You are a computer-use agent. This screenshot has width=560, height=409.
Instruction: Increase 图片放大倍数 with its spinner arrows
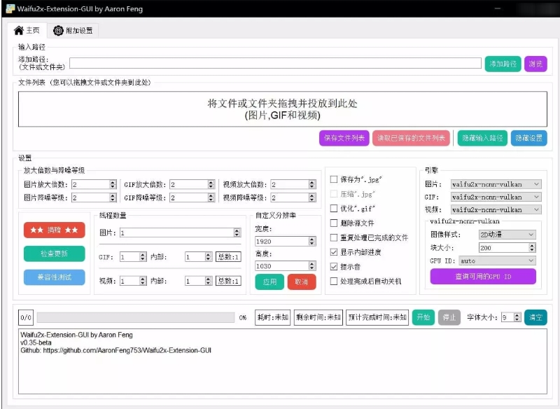coord(113,182)
